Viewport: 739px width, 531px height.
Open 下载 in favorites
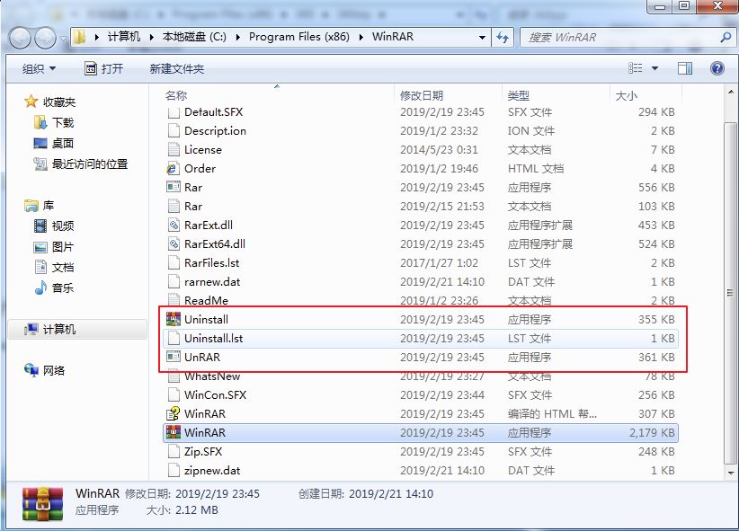click(53, 122)
